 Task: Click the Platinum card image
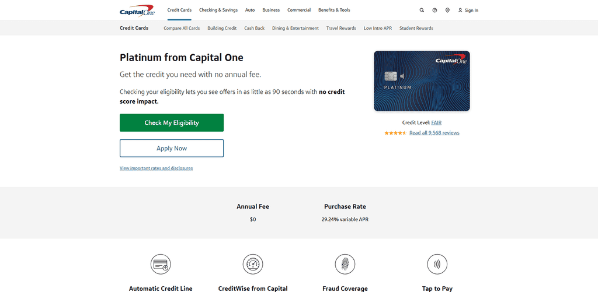coord(422,81)
